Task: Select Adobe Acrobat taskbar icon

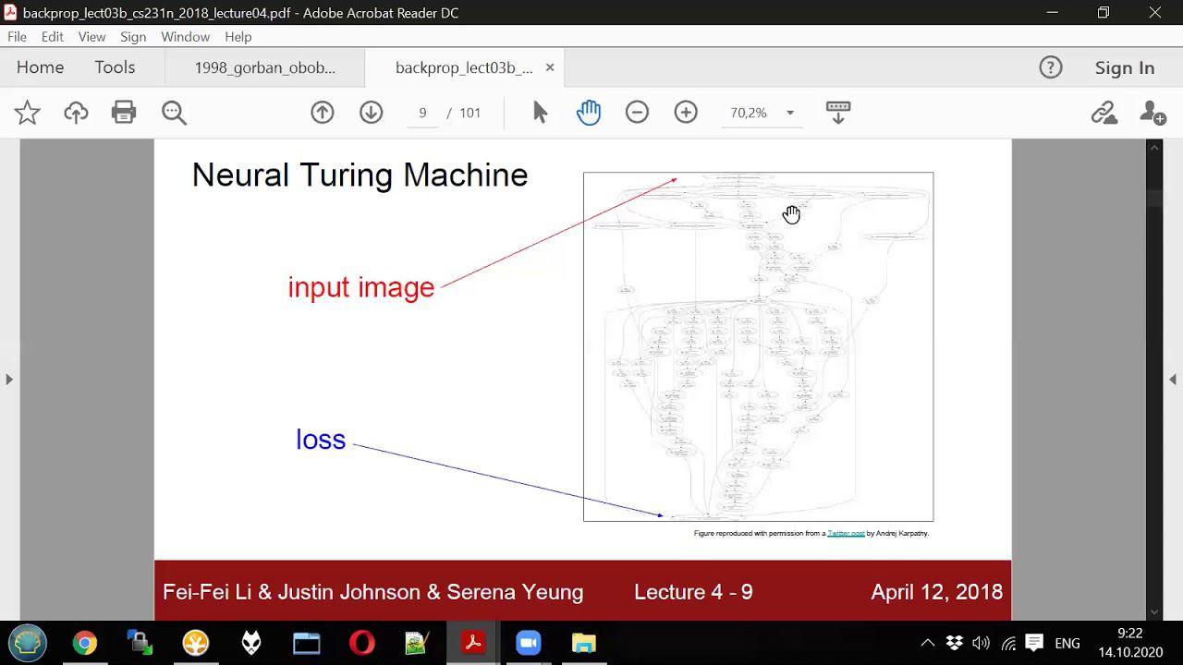Action: point(473,643)
